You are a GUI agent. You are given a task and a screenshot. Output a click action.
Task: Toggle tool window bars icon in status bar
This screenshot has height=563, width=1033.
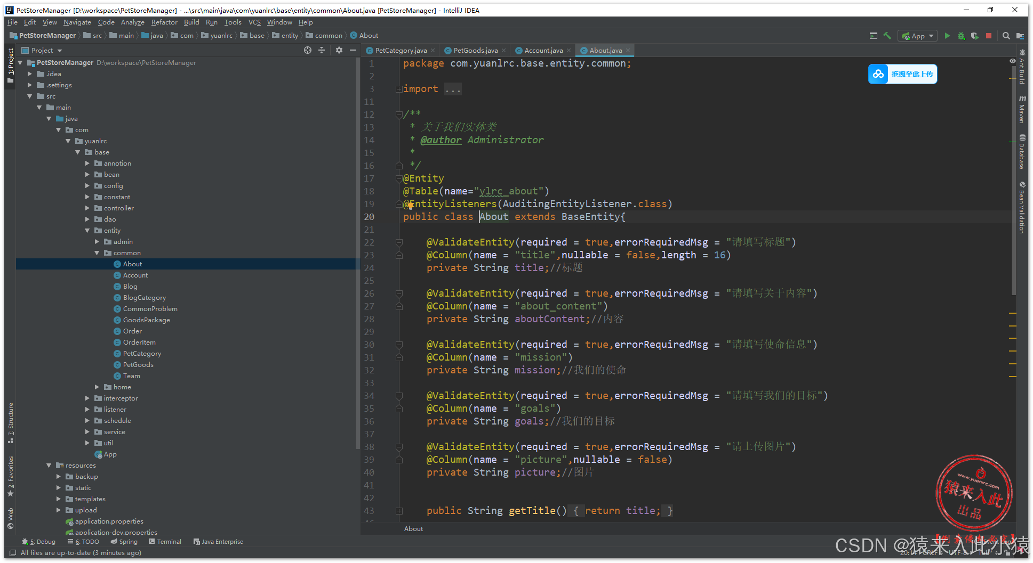point(13,553)
